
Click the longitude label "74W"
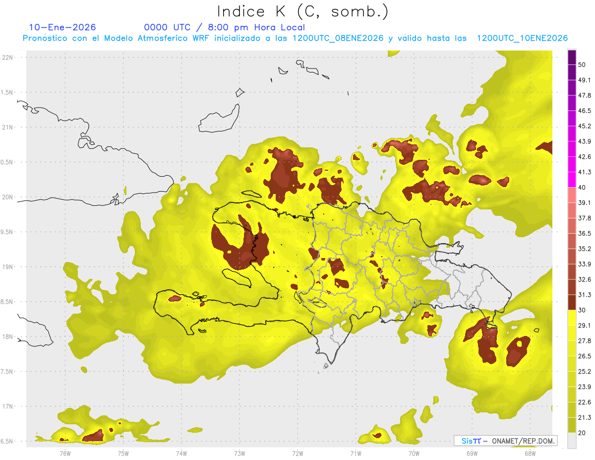(x=181, y=453)
